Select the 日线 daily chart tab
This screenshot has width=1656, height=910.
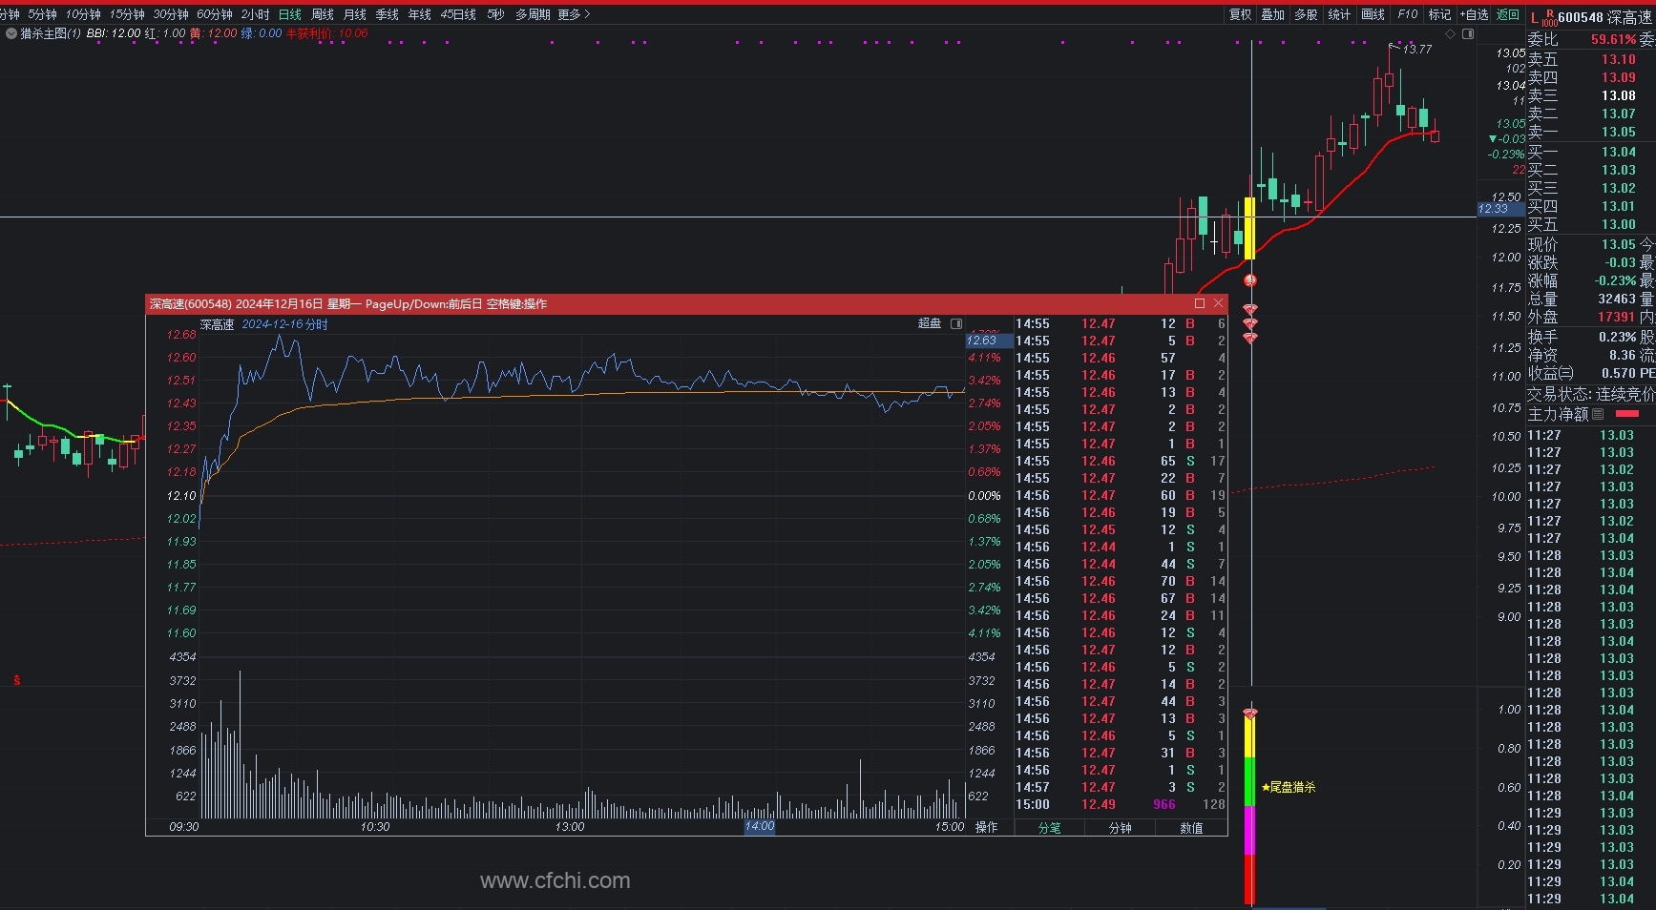290,14
